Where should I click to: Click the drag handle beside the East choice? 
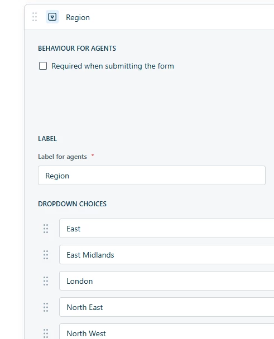[x=46, y=229]
